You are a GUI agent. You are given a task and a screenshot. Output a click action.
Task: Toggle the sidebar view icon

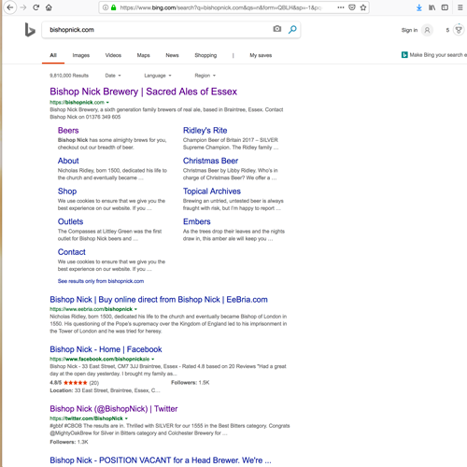pyautogui.click(x=445, y=7)
